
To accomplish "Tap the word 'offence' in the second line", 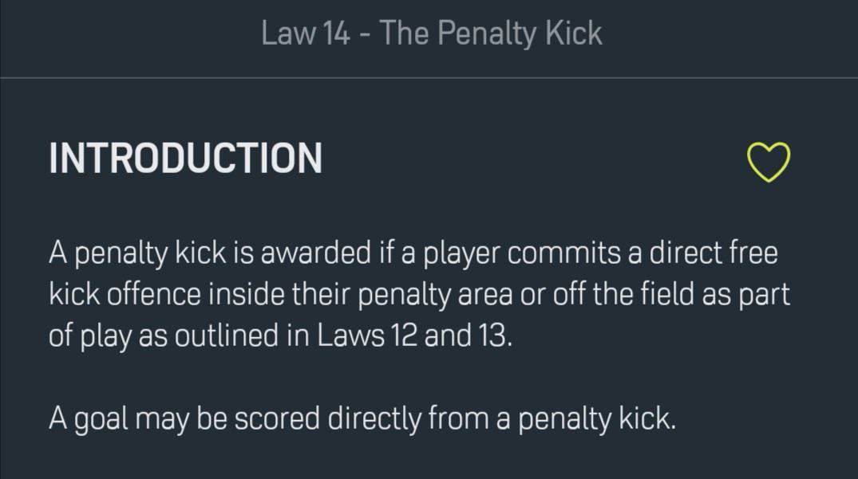I will pyautogui.click(x=154, y=294).
